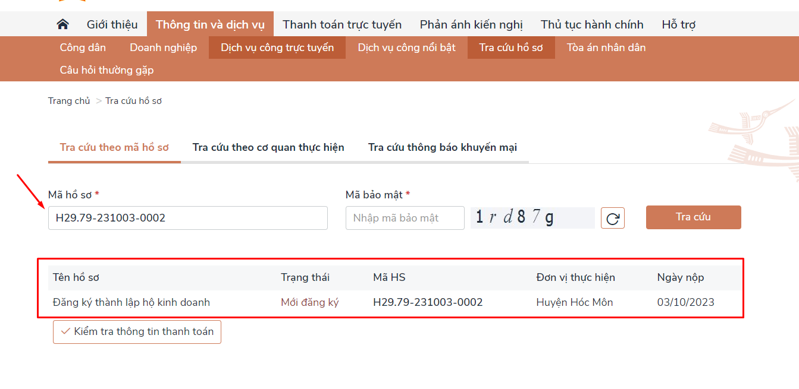Select Công dân in the submenu
Image resolution: width=799 pixels, height=389 pixels.
(x=82, y=47)
